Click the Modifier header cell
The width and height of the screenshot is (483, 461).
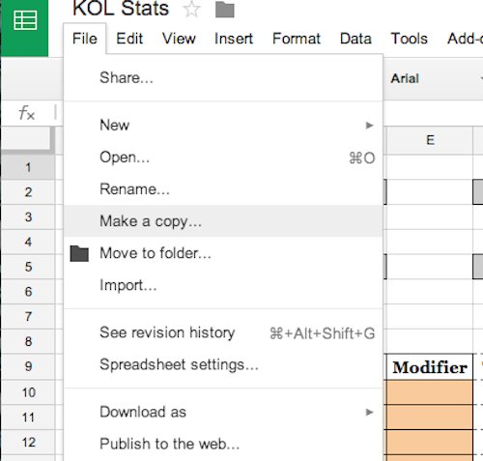pos(430,367)
